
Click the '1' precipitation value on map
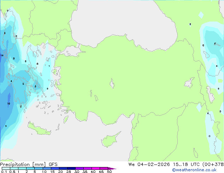(x=49, y=66)
